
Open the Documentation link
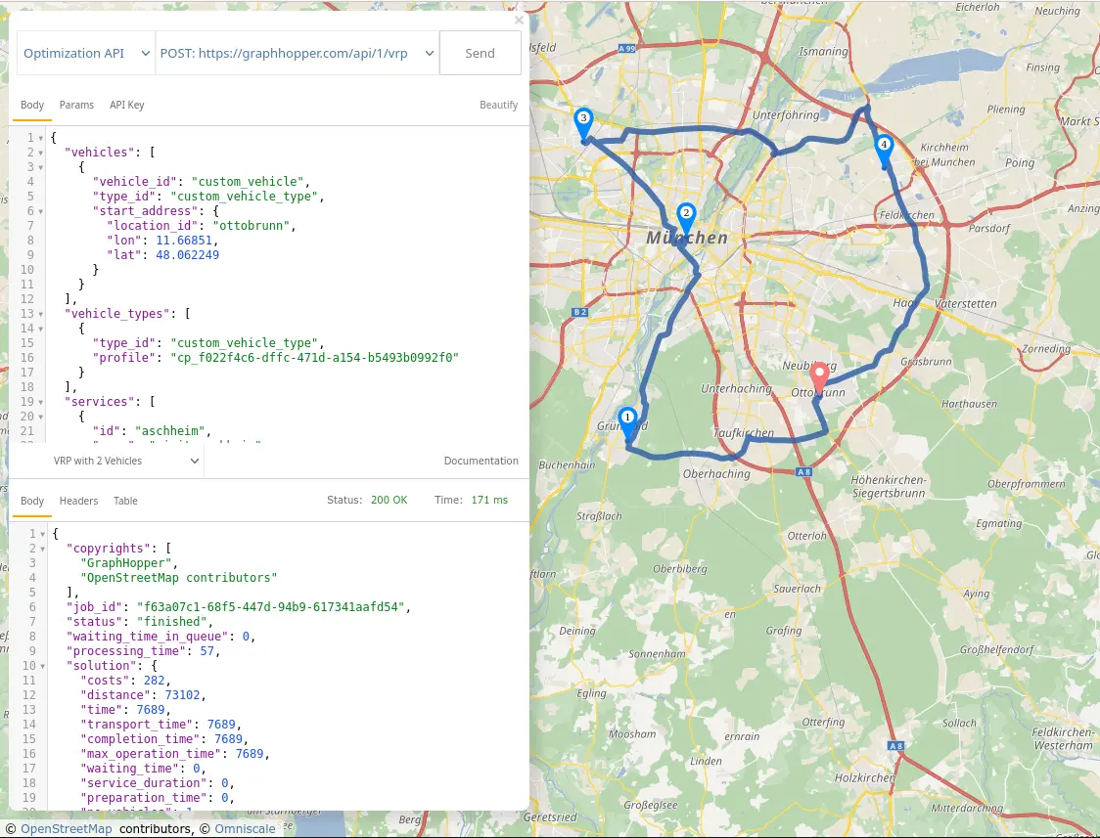tap(481, 461)
